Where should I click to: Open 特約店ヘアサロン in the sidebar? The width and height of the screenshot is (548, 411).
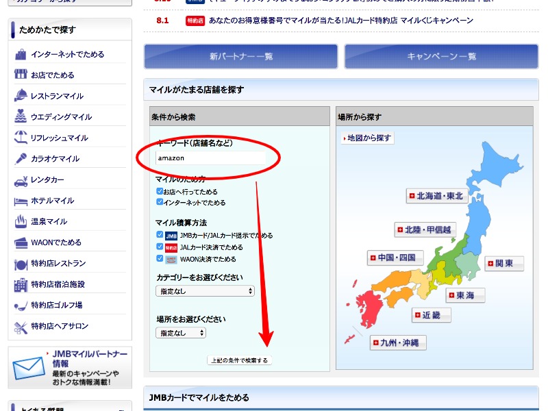pyautogui.click(x=60, y=326)
